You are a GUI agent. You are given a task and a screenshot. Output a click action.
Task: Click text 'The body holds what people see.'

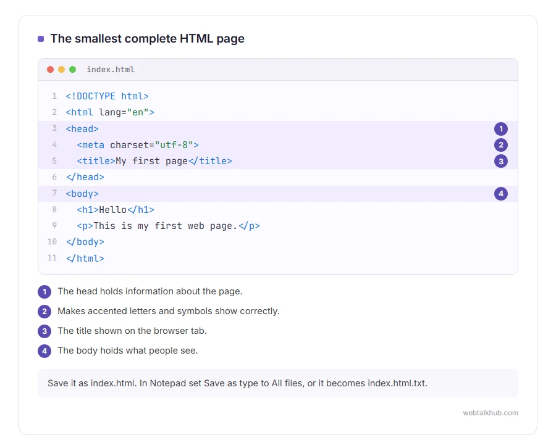pos(128,351)
